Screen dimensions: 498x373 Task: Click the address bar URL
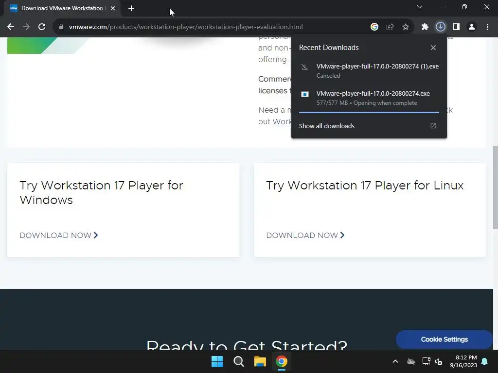pos(185,27)
